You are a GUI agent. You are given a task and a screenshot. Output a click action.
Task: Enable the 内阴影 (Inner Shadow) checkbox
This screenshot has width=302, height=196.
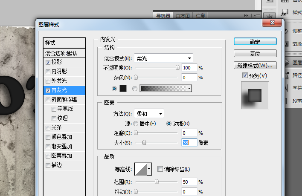click(x=48, y=72)
